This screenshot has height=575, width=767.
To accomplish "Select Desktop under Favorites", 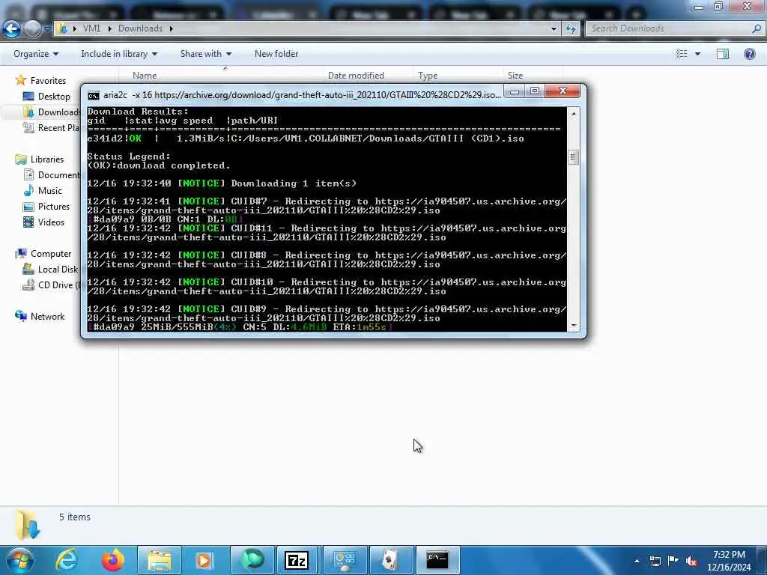I will pyautogui.click(x=46, y=97).
